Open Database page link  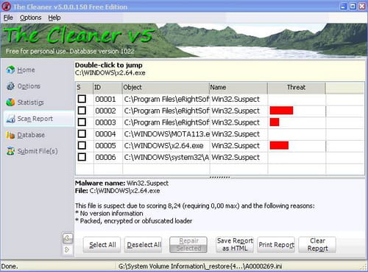pyautogui.click(x=31, y=135)
